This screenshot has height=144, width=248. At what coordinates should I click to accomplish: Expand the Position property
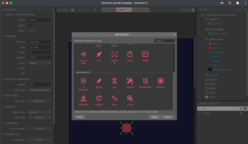tap(14, 42)
